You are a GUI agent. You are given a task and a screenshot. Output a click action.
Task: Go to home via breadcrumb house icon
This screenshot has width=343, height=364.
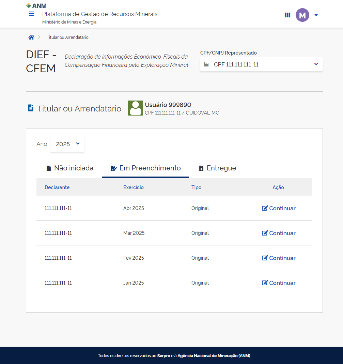tap(31, 37)
